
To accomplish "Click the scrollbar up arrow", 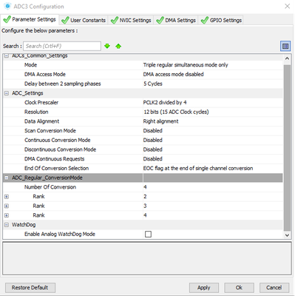I will [287, 58].
